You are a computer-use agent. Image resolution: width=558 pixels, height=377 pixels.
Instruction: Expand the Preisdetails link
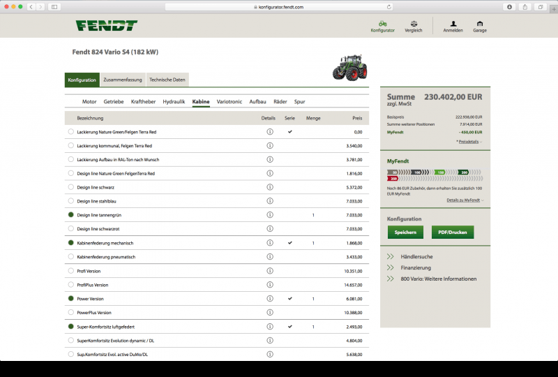(x=469, y=142)
